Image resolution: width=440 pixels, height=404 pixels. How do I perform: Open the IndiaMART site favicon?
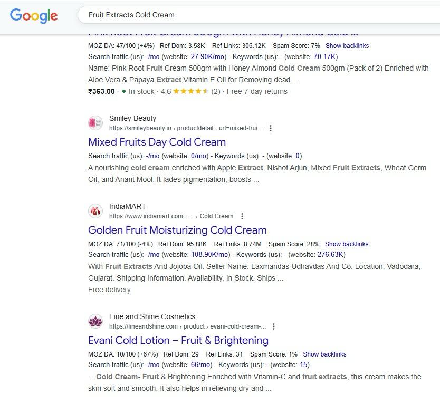tap(95, 211)
